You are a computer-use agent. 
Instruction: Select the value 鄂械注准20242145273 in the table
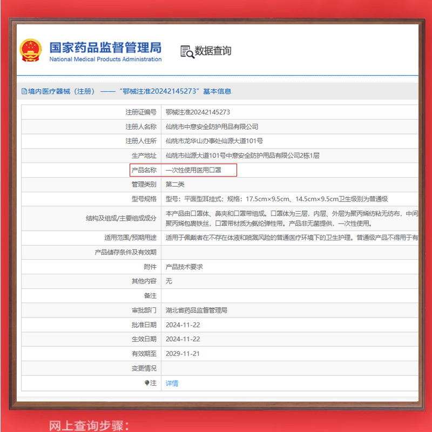point(198,112)
